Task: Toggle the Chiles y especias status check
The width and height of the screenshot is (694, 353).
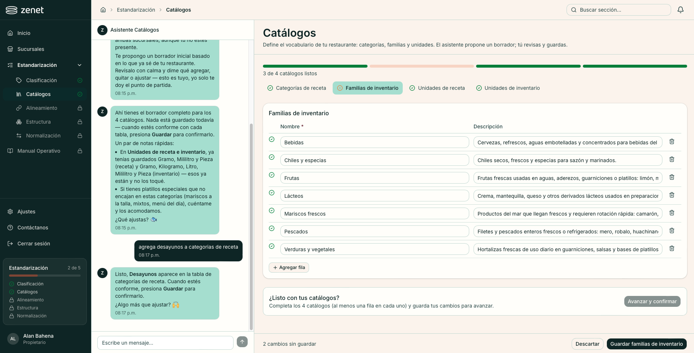Action: [x=272, y=157]
